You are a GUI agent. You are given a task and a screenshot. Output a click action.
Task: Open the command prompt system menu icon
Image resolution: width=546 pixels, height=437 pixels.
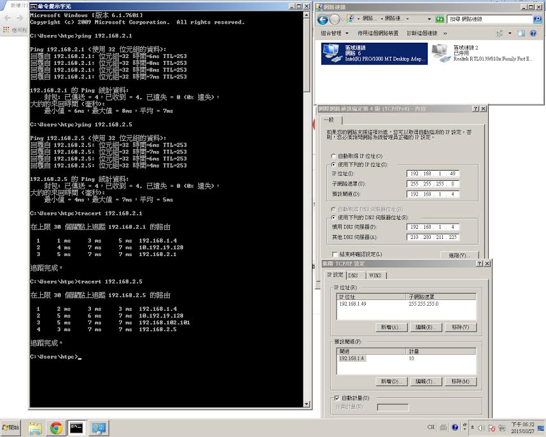[x=34, y=6]
